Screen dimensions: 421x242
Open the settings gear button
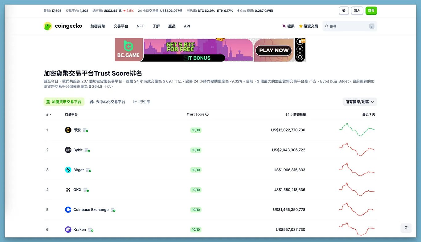pyautogui.click(x=344, y=10)
